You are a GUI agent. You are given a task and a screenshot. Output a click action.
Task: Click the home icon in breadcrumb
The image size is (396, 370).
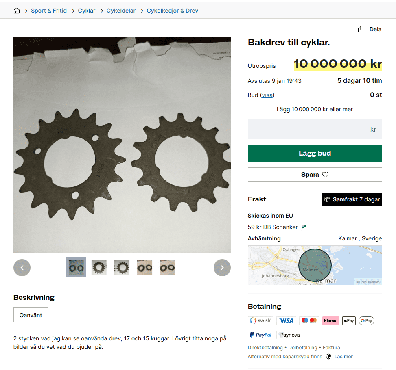click(x=17, y=11)
